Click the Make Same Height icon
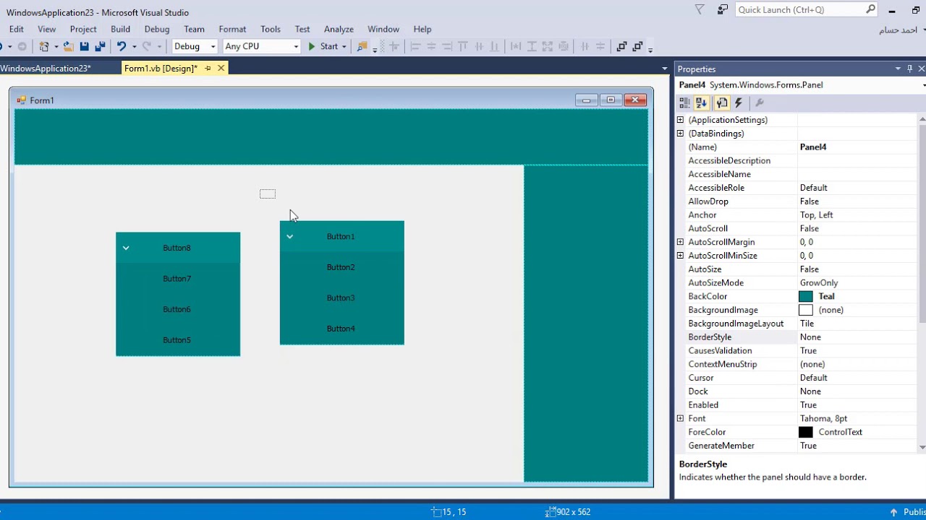This screenshot has width=926, height=520. [532, 46]
